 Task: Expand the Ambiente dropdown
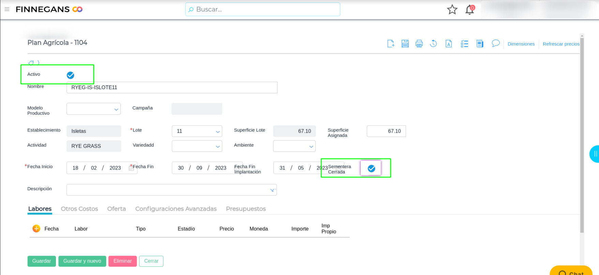tap(294, 146)
